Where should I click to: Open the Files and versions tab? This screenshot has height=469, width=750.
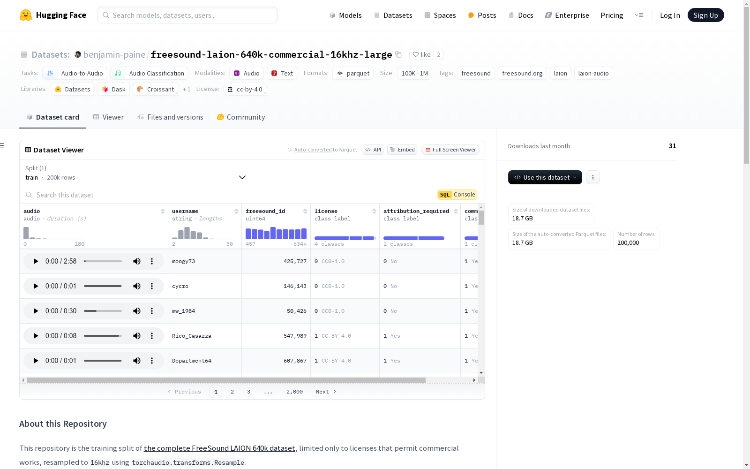tap(170, 117)
